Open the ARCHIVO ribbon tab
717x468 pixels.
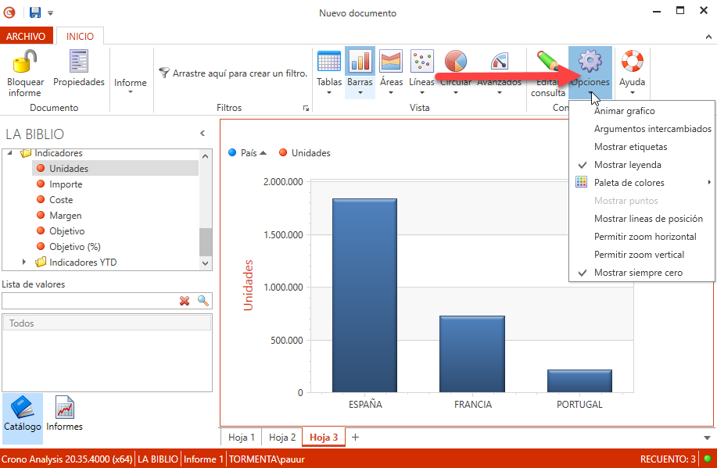(26, 36)
